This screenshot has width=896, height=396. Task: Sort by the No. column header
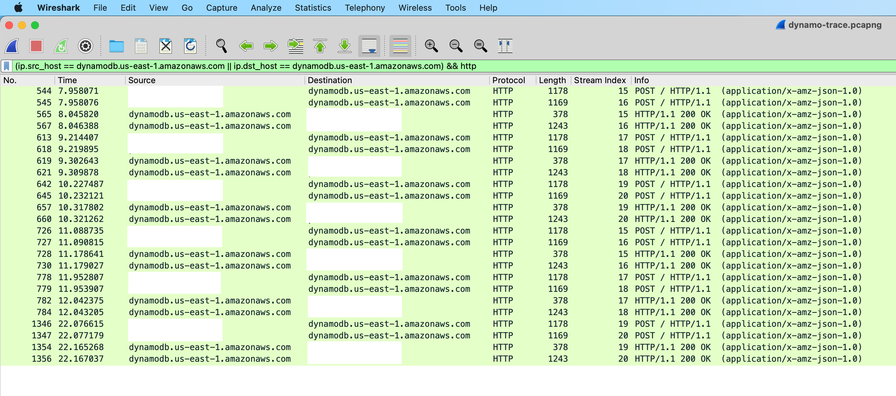coord(27,80)
